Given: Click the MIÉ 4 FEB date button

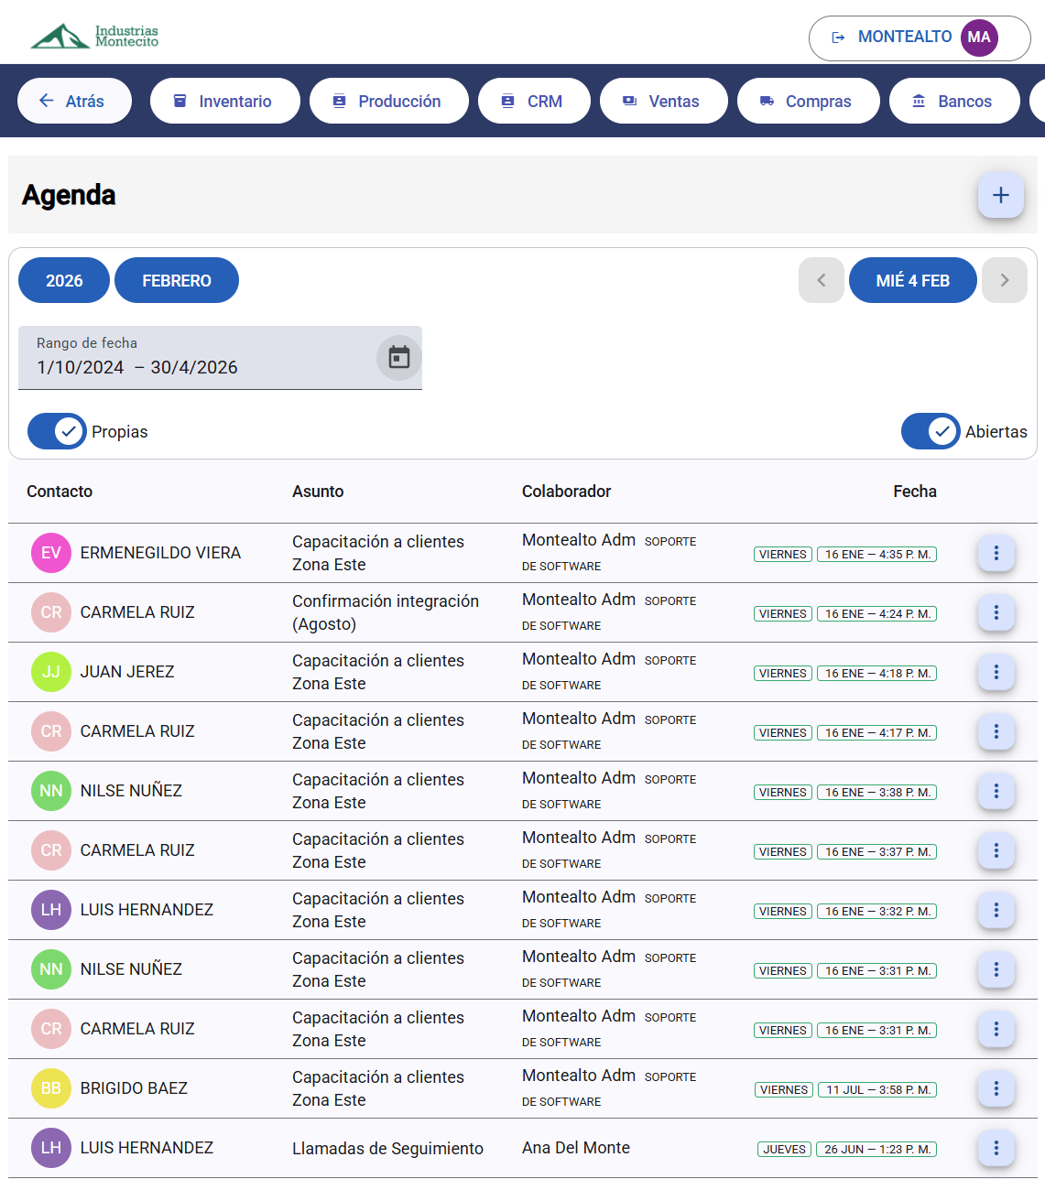Looking at the screenshot, I should (x=912, y=280).
